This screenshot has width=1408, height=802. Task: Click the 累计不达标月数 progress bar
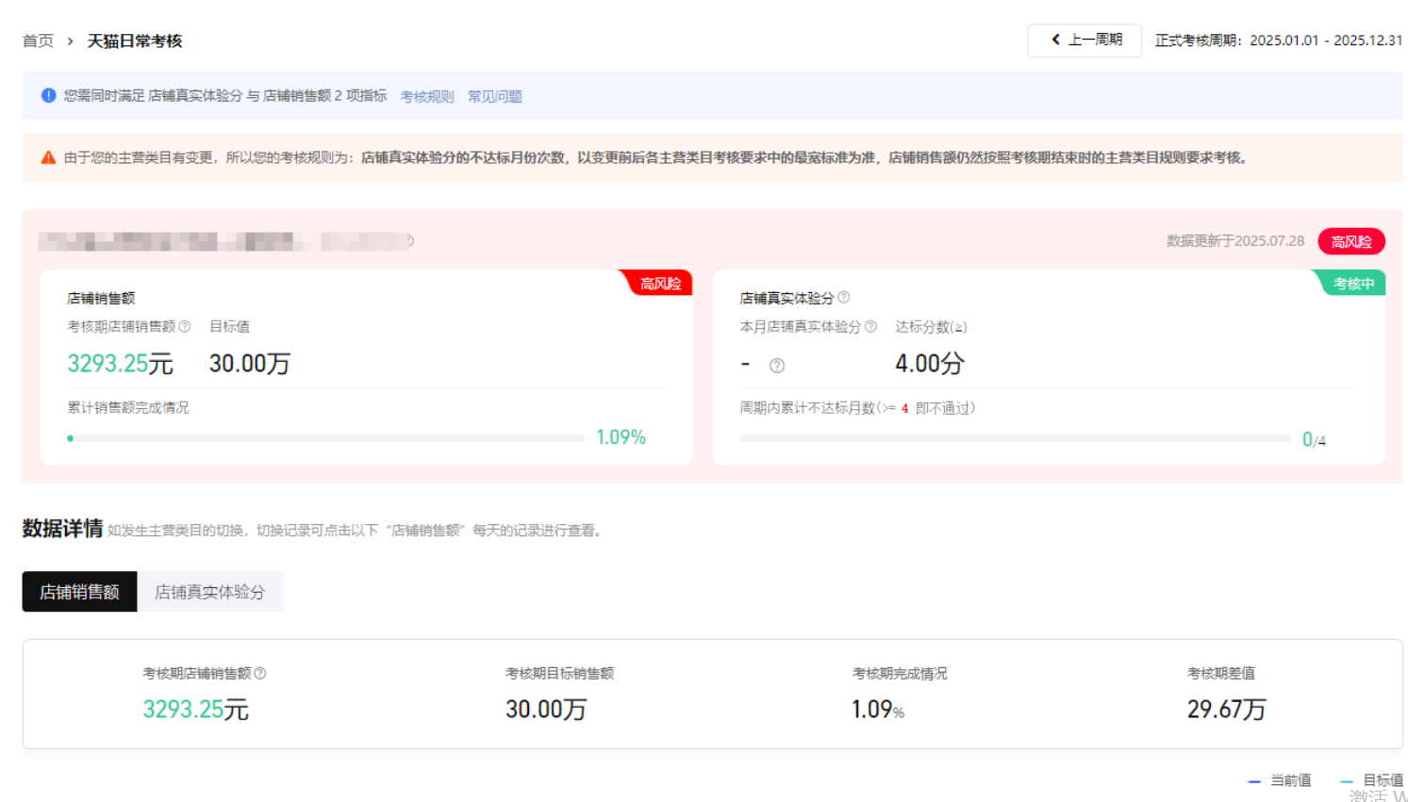pyautogui.click(x=1015, y=438)
